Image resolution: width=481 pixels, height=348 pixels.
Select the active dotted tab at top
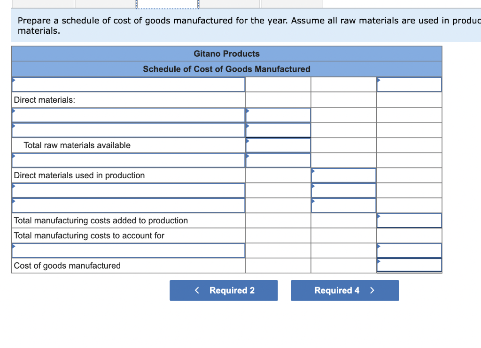coord(167,3)
